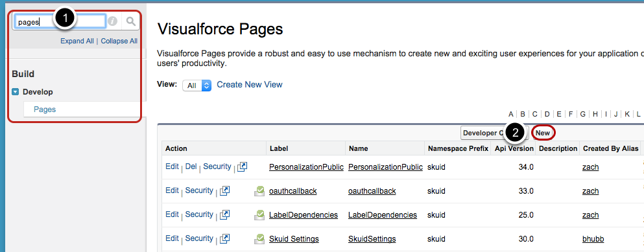644x252 pixels.
Task: Click the New button
Action: [543, 133]
